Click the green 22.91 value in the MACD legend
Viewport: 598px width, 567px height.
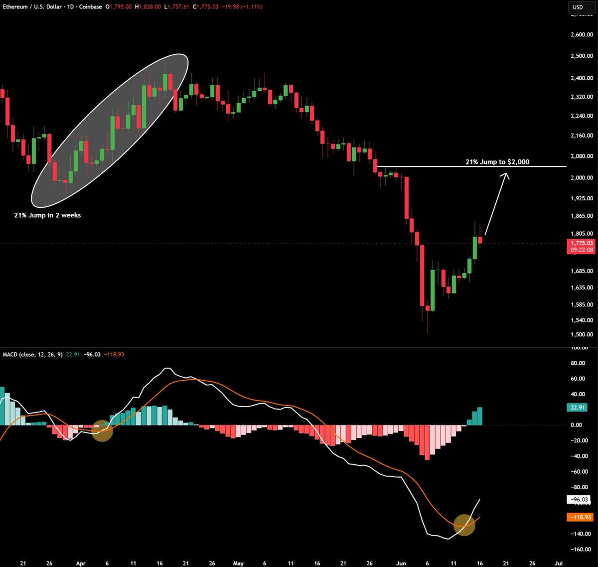coord(73,354)
